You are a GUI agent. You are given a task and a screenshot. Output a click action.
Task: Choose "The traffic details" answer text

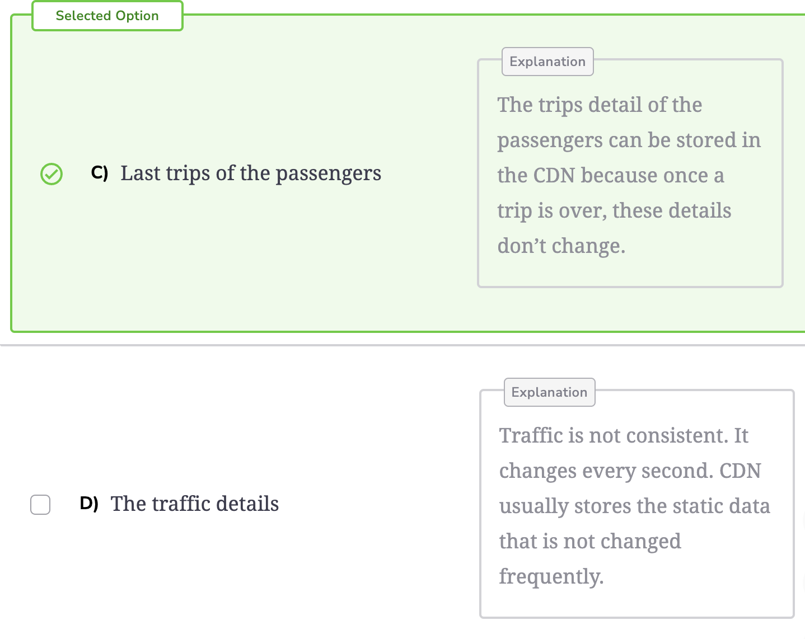(x=195, y=504)
